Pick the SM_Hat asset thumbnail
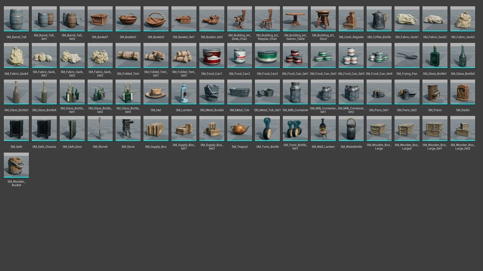The image size is (483, 271). [156, 92]
